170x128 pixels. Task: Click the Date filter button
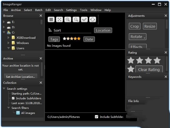89,39
